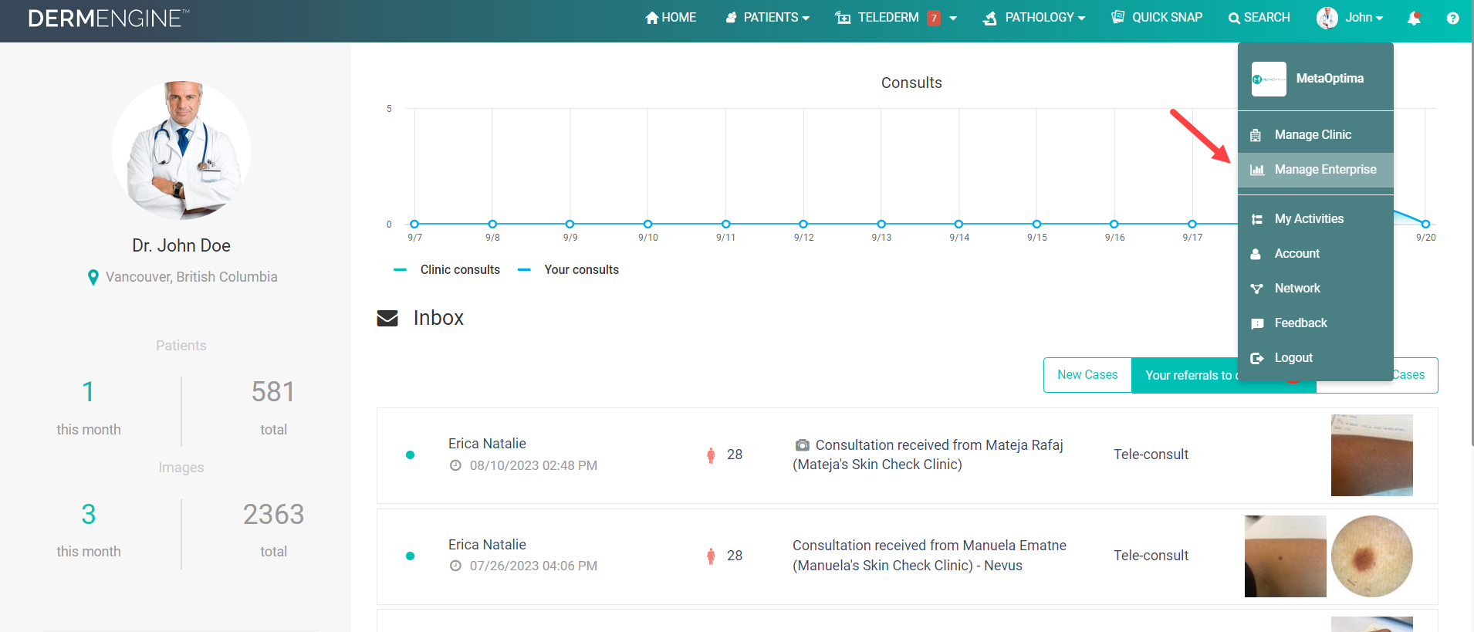Image resolution: width=1474 pixels, height=632 pixels.
Task: Click the camera icon beside Mateja consultation
Action: (x=803, y=445)
